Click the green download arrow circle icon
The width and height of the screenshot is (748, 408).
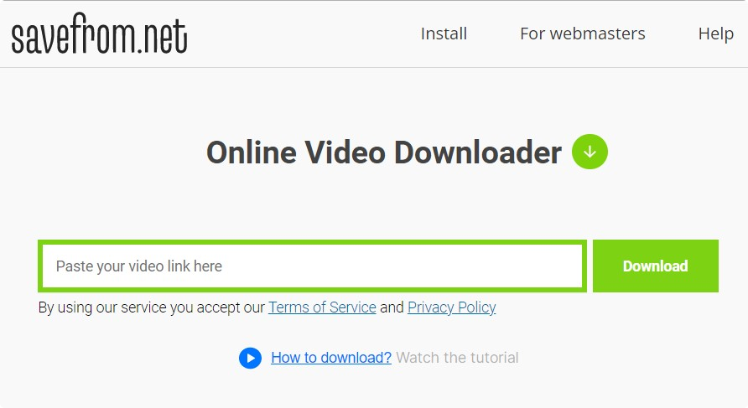[590, 152]
